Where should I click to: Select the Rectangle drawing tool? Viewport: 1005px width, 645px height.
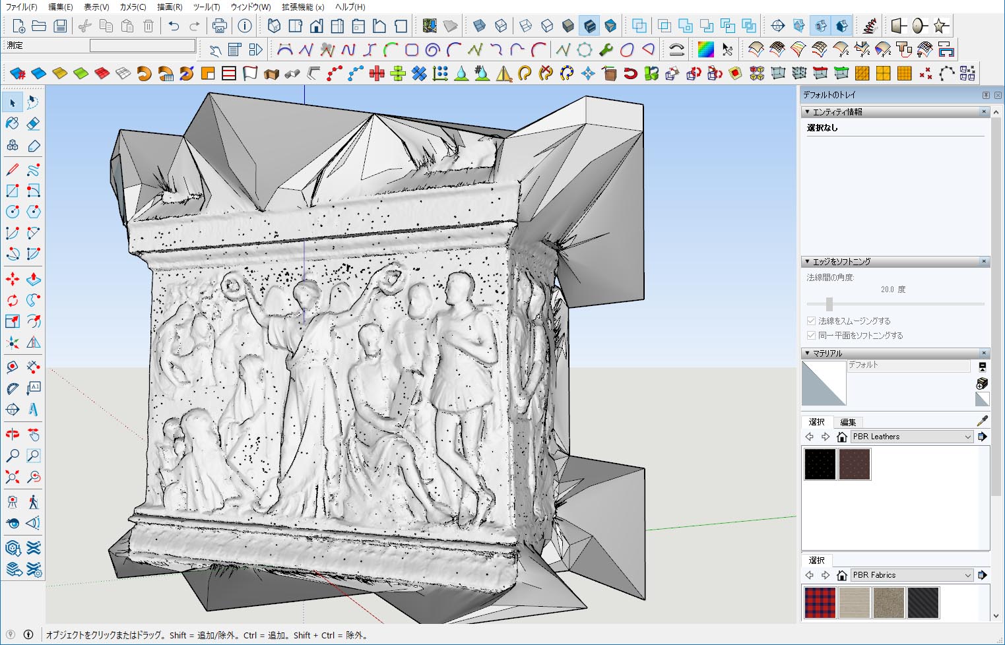pyautogui.click(x=12, y=191)
